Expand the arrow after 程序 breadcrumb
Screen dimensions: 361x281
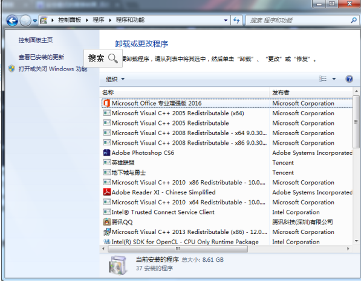click(x=110, y=21)
